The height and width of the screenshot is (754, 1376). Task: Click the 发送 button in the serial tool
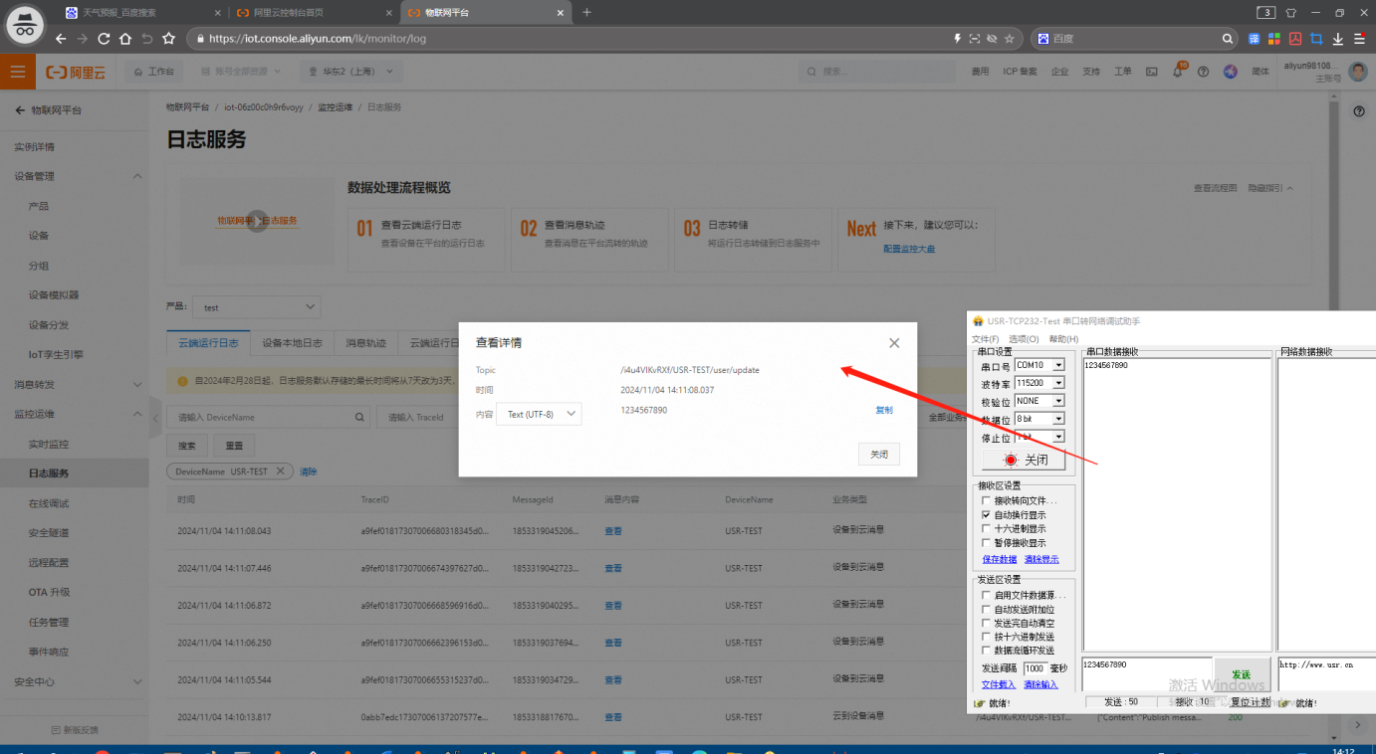(1241, 674)
